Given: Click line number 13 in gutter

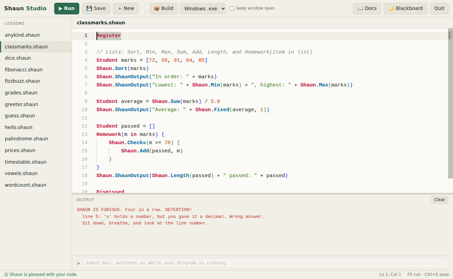Looking at the screenshot, I should tap(84, 134).
